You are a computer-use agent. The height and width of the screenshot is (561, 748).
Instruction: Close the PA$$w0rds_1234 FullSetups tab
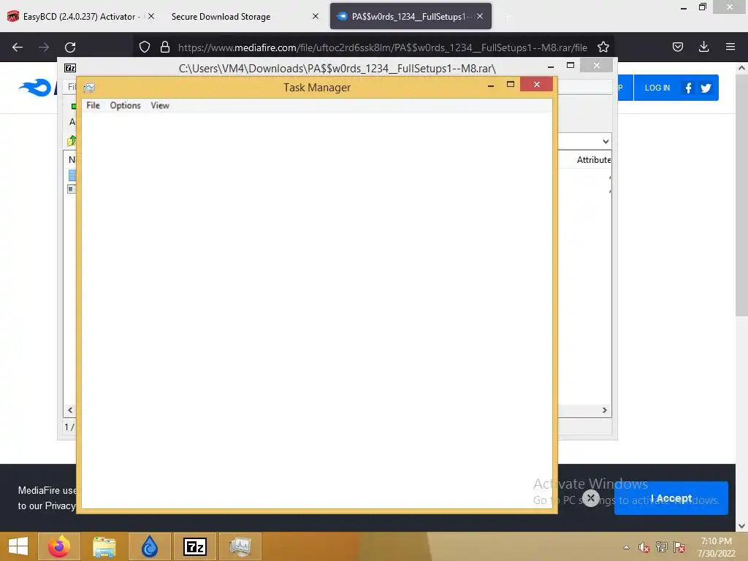click(x=480, y=16)
